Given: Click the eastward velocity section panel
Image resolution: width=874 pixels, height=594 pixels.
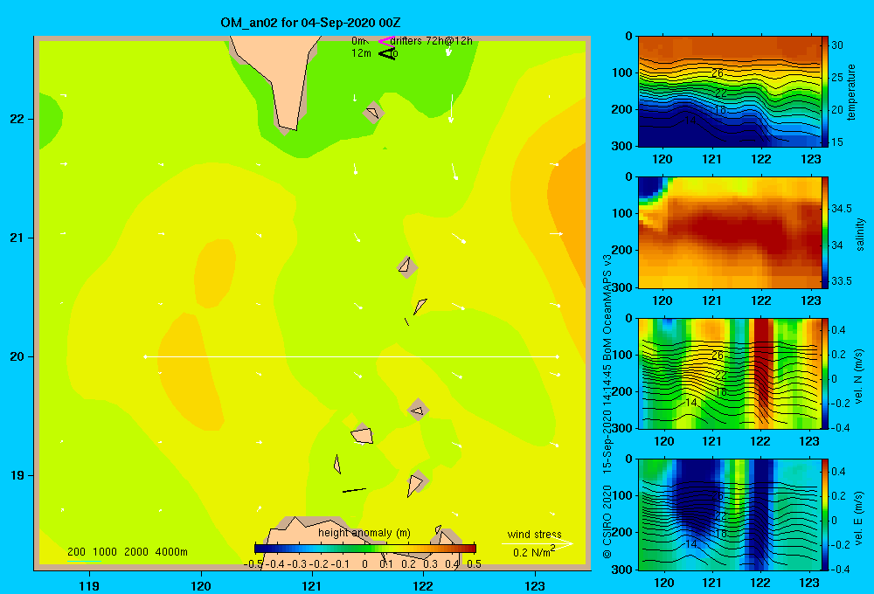Looking at the screenshot, I should (x=730, y=515).
